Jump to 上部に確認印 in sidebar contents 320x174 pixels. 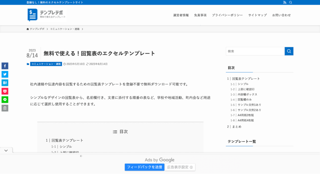[246, 89]
